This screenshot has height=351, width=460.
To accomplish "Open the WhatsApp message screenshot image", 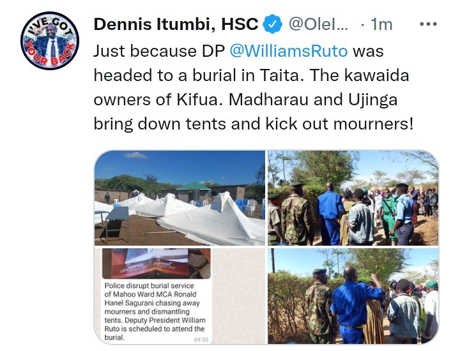I will click(x=180, y=296).
